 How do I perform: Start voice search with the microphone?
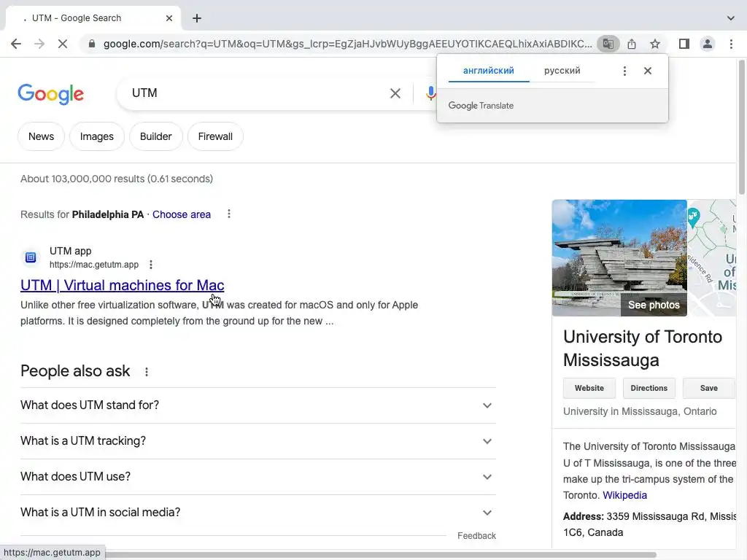tap(430, 93)
